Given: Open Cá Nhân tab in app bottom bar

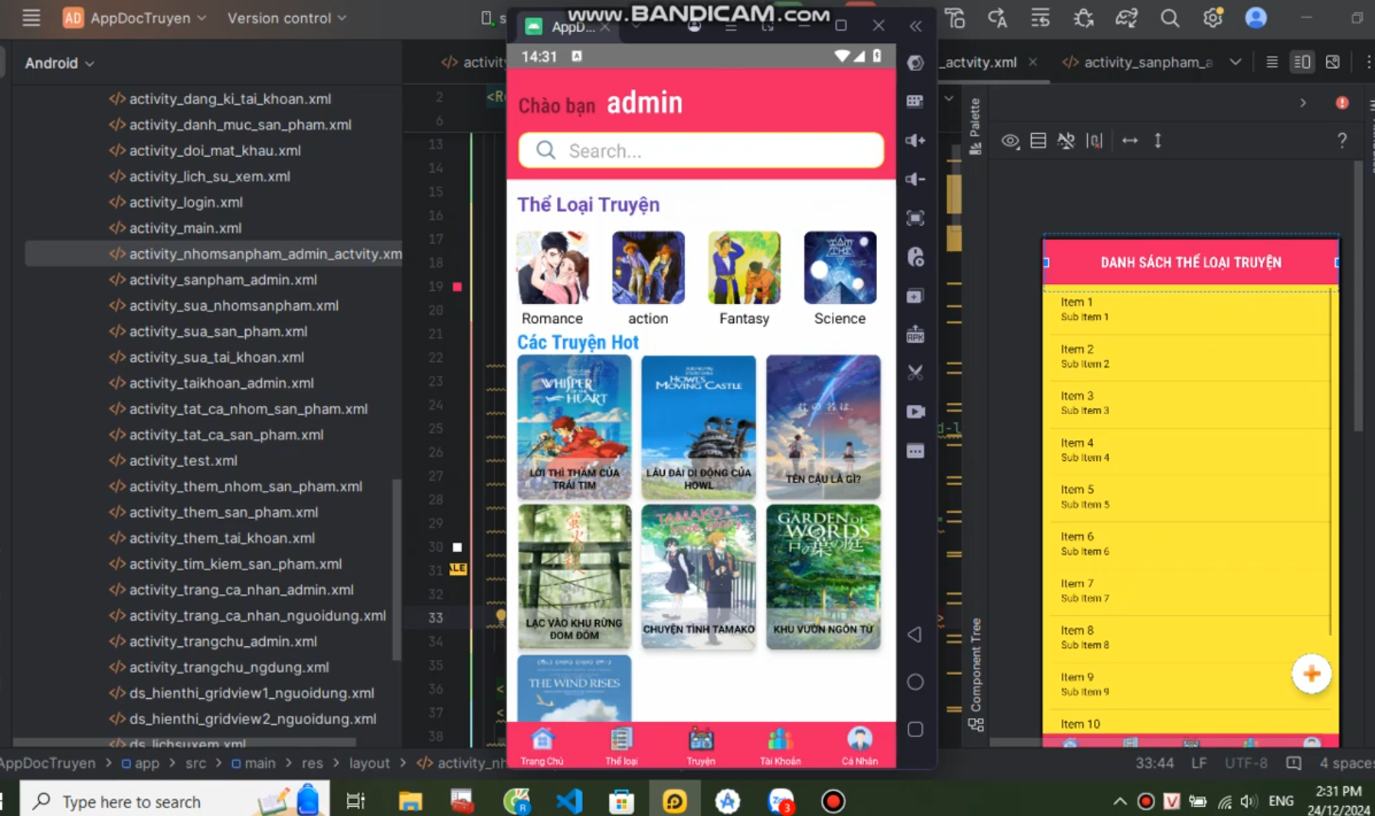Looking at the screenshot, I should click(859, 746).
